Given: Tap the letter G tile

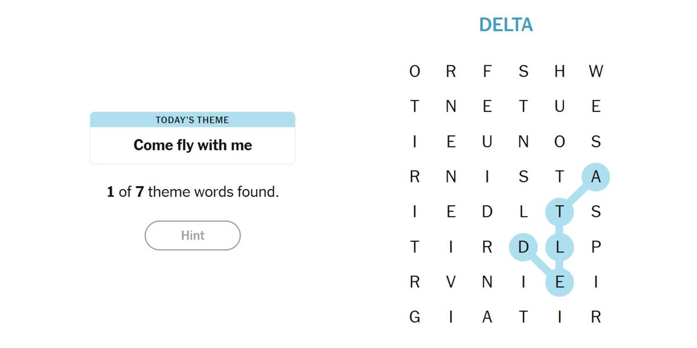Looking at the screenshot, I should tap(415, 317).
